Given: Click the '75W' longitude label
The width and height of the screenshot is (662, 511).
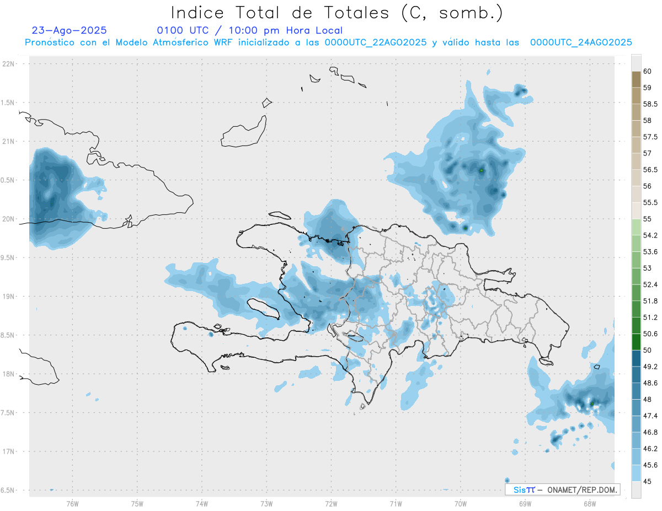Looking at the screenshot, I should [137, 503].
